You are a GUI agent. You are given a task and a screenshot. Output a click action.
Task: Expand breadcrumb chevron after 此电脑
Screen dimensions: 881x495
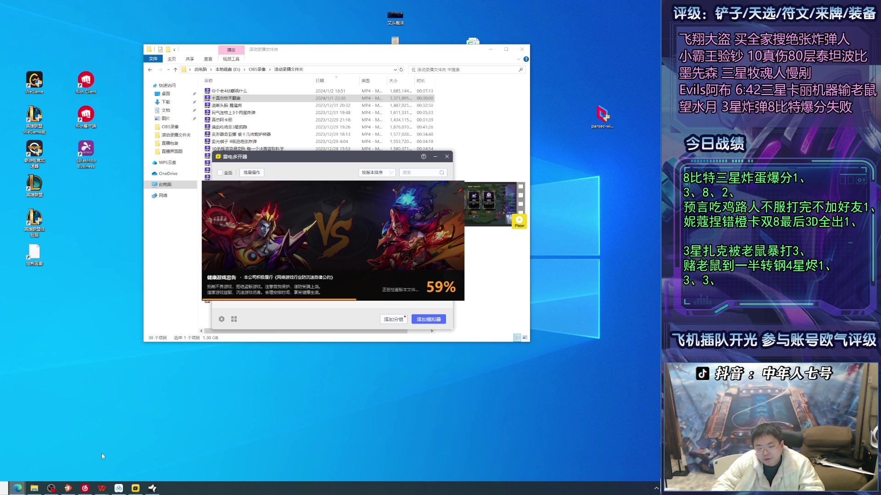[211, 70]
